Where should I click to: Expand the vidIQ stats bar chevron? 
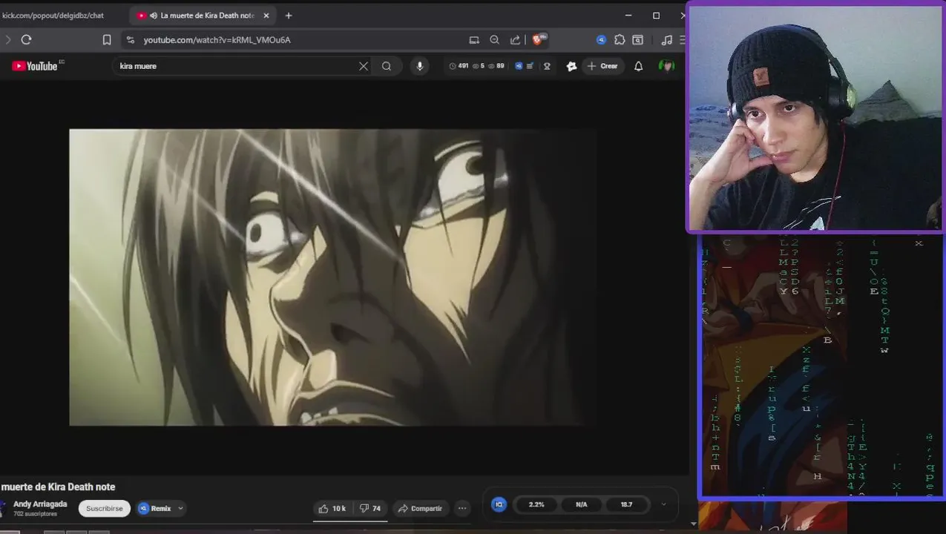[663, 504]
